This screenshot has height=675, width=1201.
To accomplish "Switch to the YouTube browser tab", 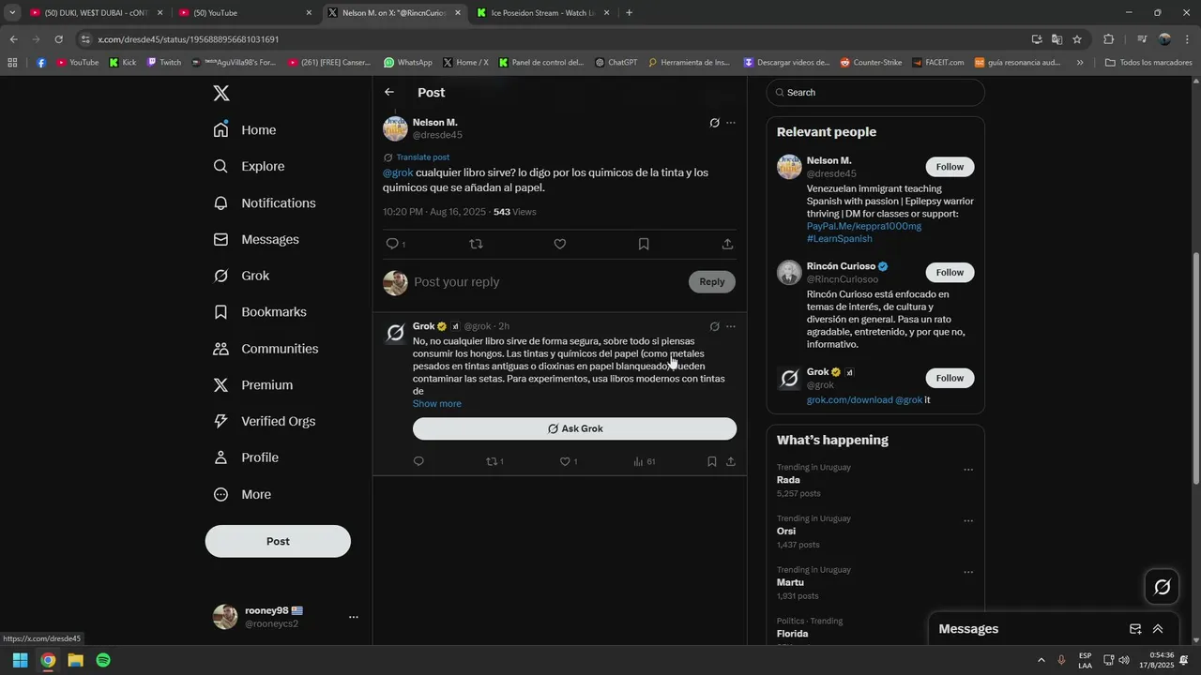I will tap(247, 13).
